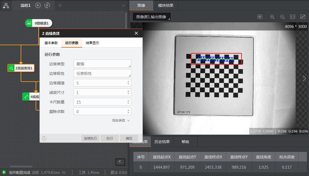Expand the right panel with the chevron arrow

pos(304,78)
